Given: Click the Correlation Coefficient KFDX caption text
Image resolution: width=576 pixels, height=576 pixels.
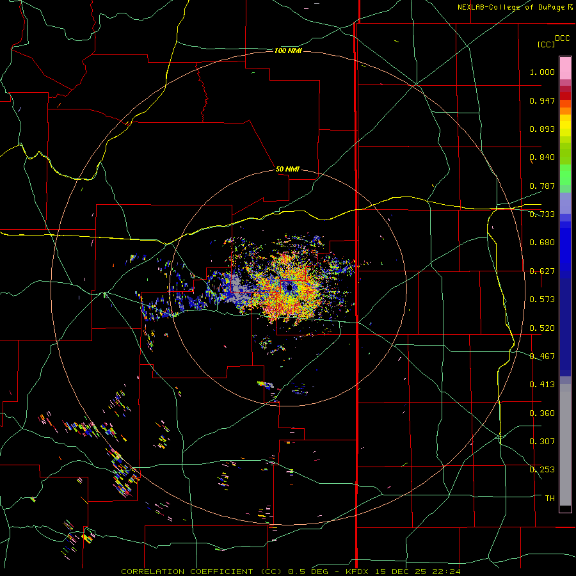Looking at the screenshot, I should coord(291,572).
